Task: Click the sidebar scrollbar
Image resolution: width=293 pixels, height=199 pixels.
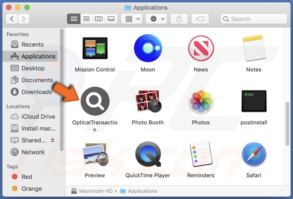Action: [x=62, y=90]
